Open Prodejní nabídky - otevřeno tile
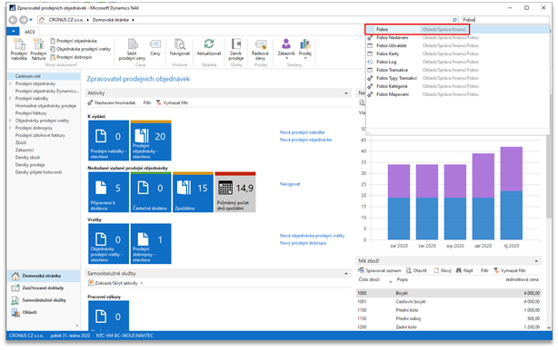This screenshot has height=350, width=558. click(x=108, y=141)
